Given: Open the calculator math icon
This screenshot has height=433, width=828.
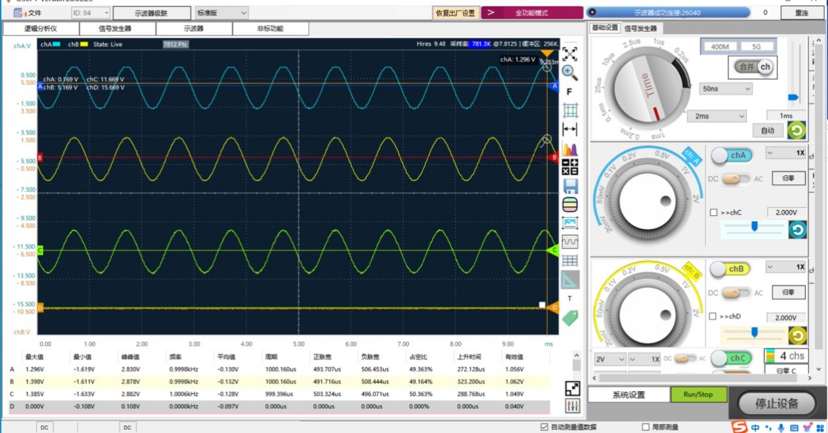Looking at the screenshot, I should [x=570, y=167].
